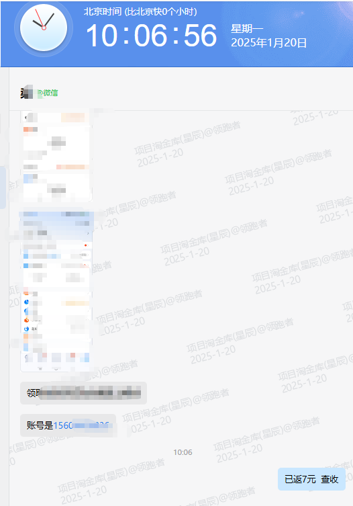Click the 账号是 text in the message
The height and width of the screenshot is (506, 353).
pyautogui.click(x=40, y=425)
